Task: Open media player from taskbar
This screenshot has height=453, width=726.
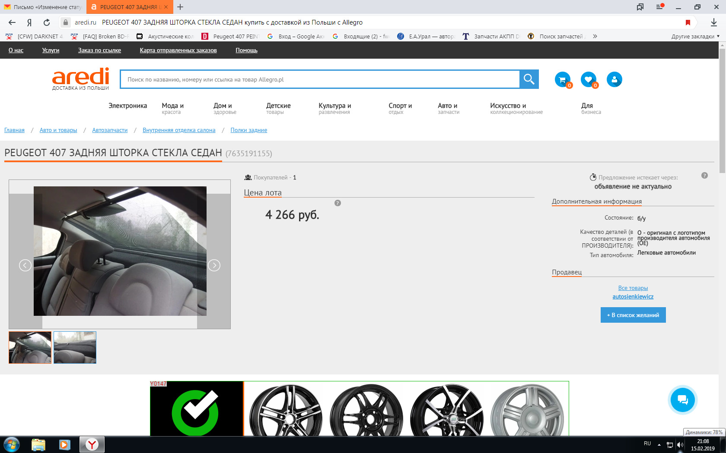Action: (x=65, y=444)
